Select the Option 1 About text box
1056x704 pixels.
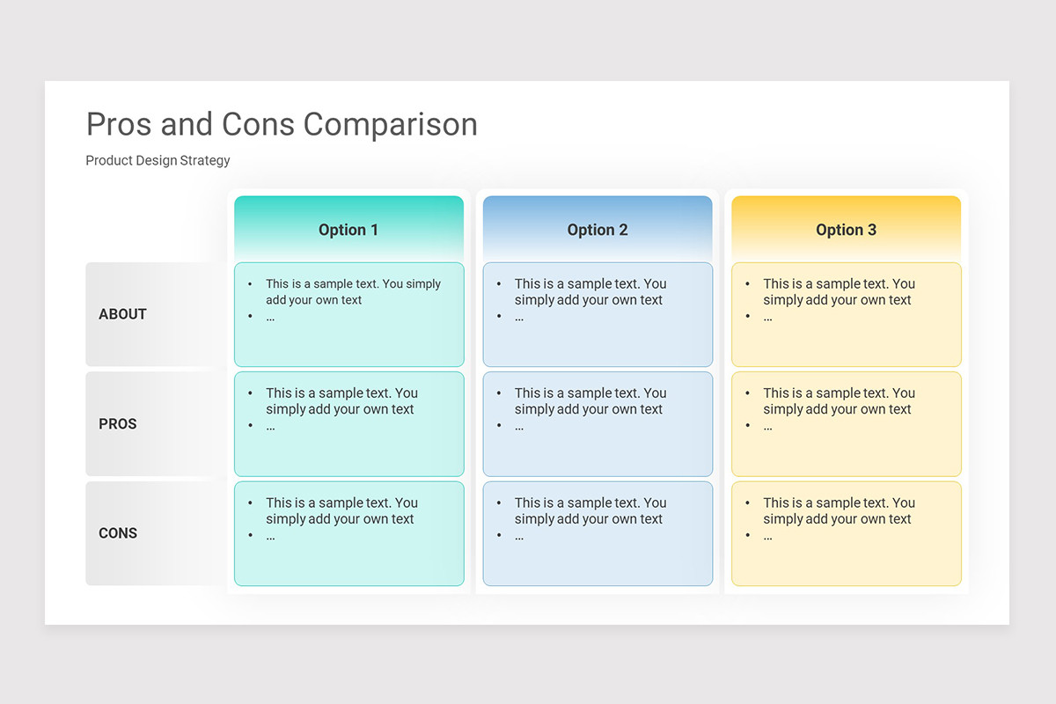point(349,314)
